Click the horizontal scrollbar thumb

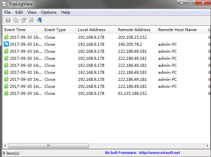point(48,146)
